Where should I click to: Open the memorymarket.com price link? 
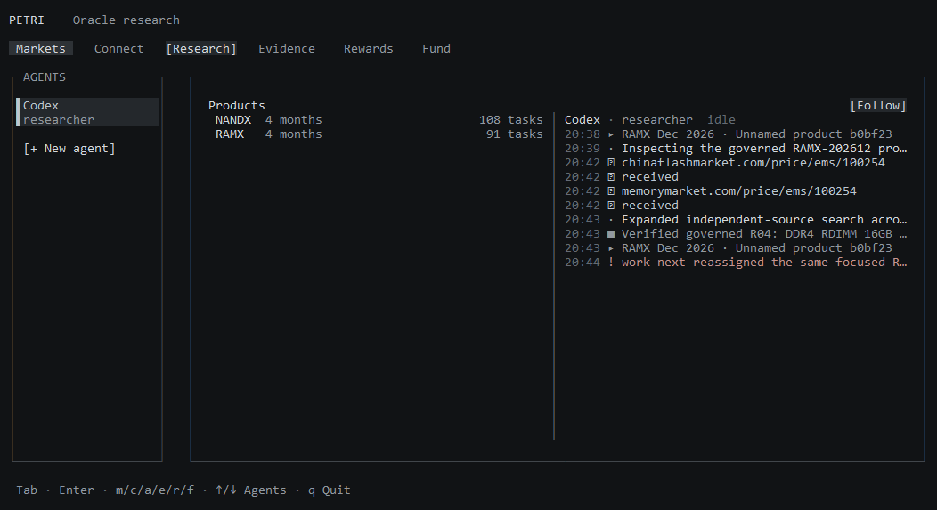tap(738, 191)
